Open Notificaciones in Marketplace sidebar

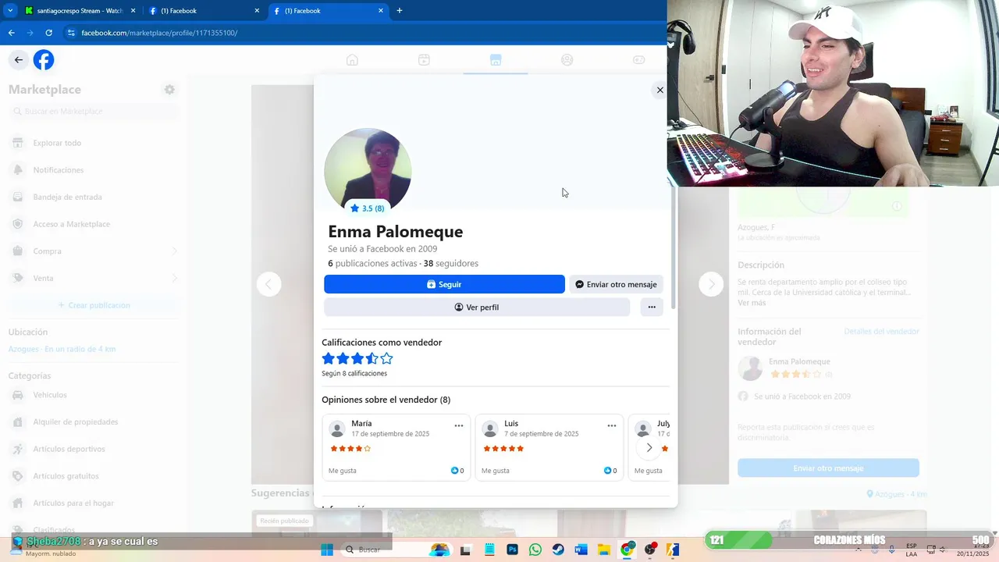(94, 170)
